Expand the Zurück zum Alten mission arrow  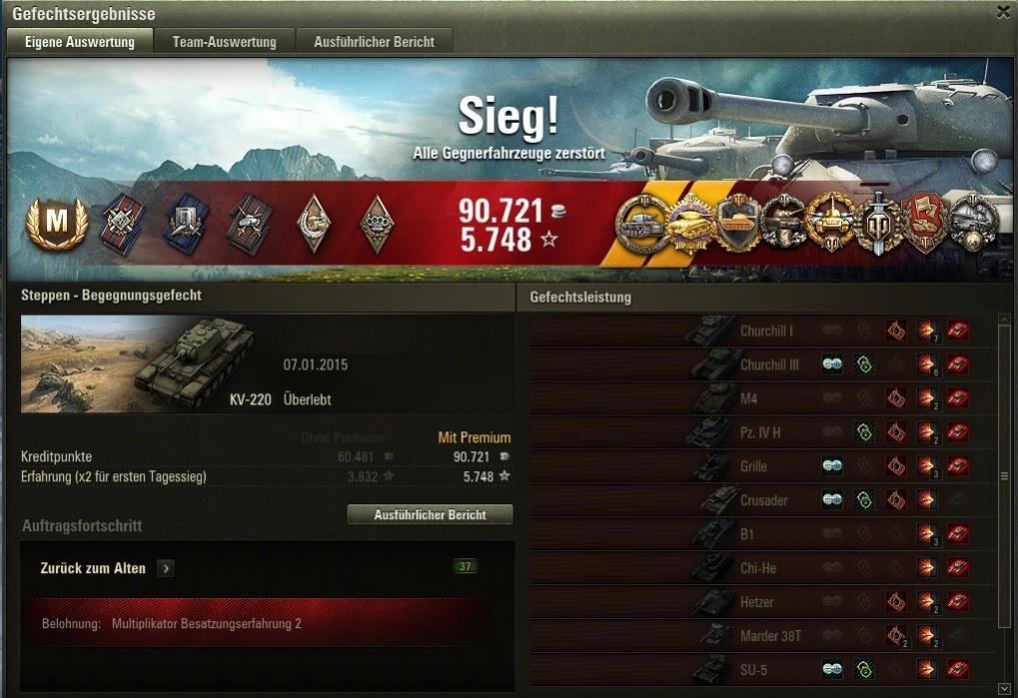click(x=166, y=568)
